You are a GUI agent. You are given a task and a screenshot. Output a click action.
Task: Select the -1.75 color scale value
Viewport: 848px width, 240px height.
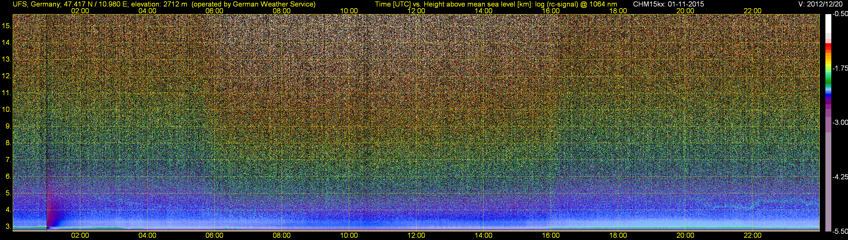tap(840, 68)
